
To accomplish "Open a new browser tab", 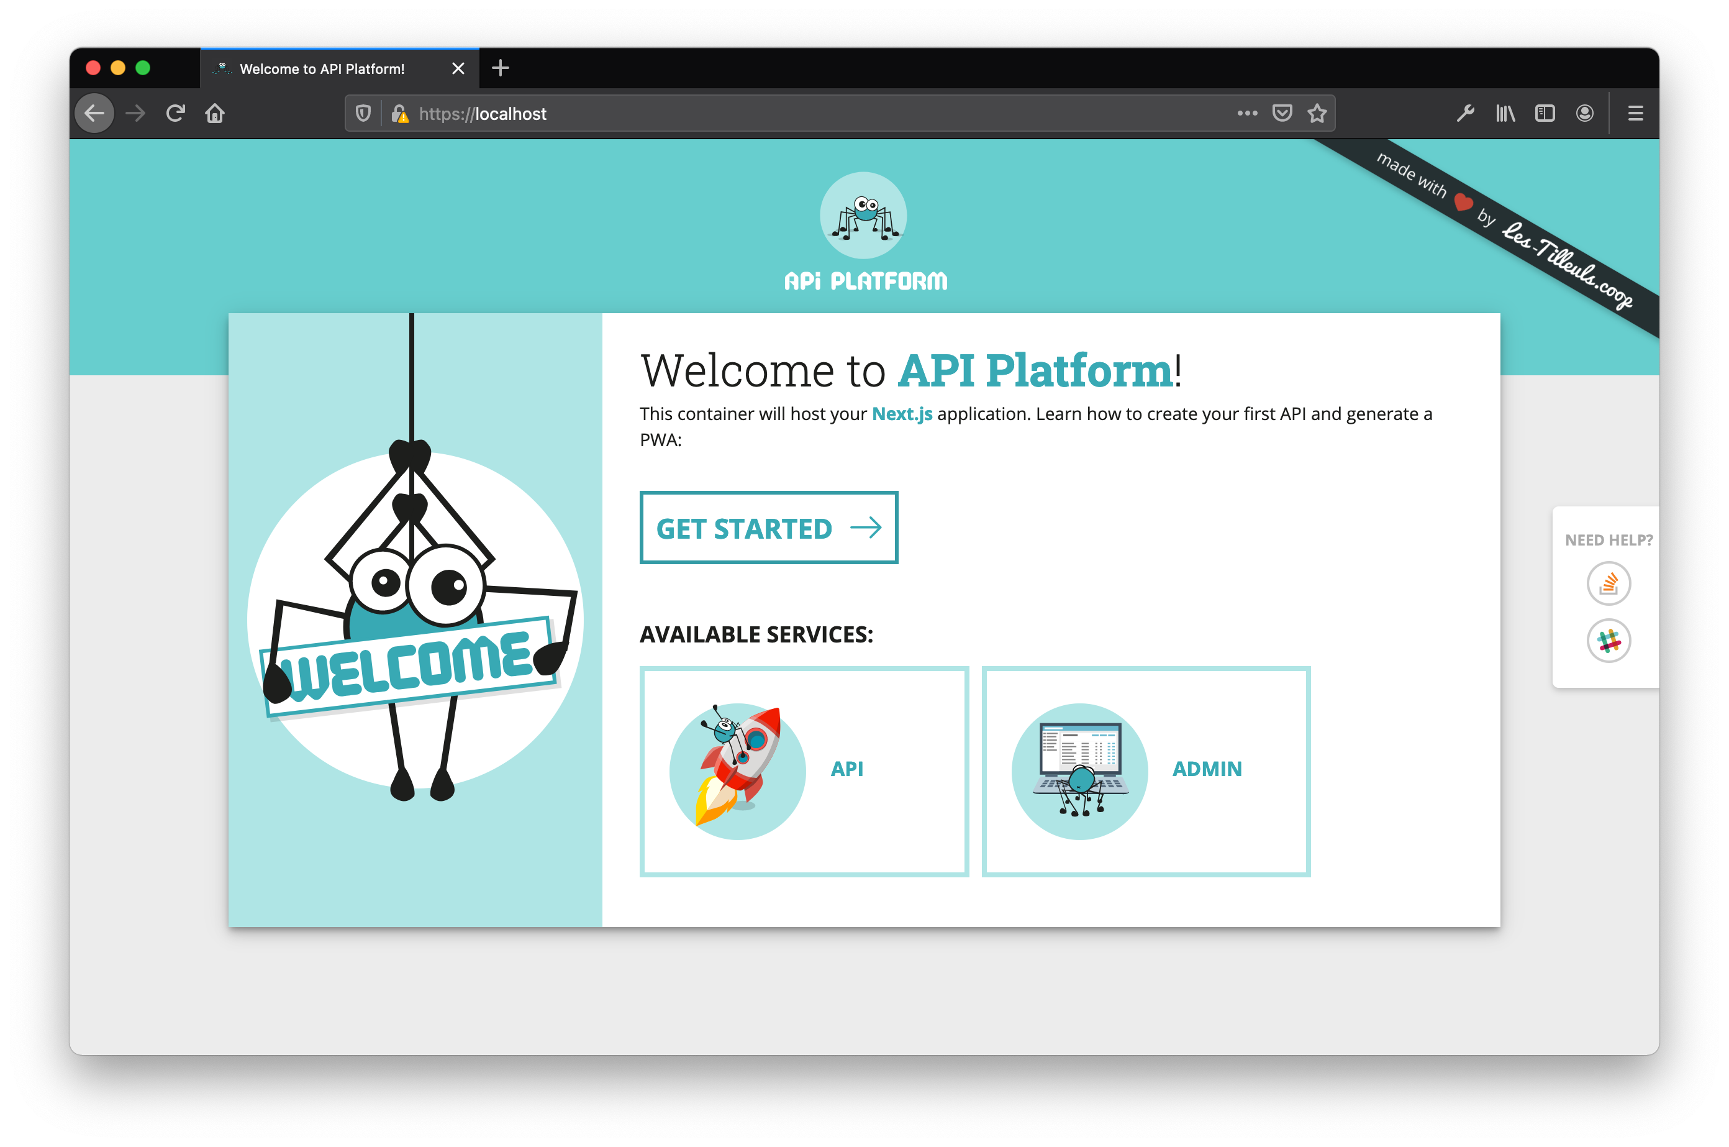I will (501, 68).
